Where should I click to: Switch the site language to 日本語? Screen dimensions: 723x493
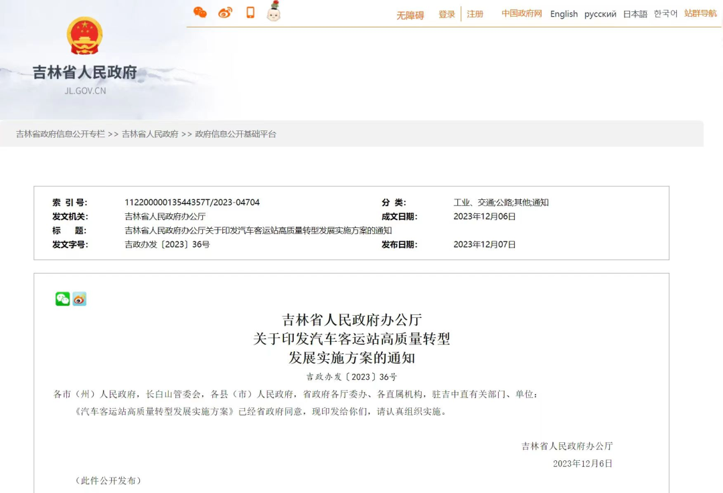pyautogui.click(x=634, y=14)
